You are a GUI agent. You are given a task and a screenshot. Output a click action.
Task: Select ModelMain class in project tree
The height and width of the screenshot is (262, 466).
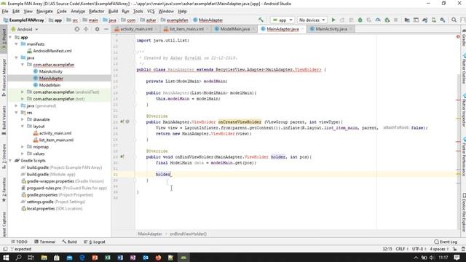[x=50, y=85]
